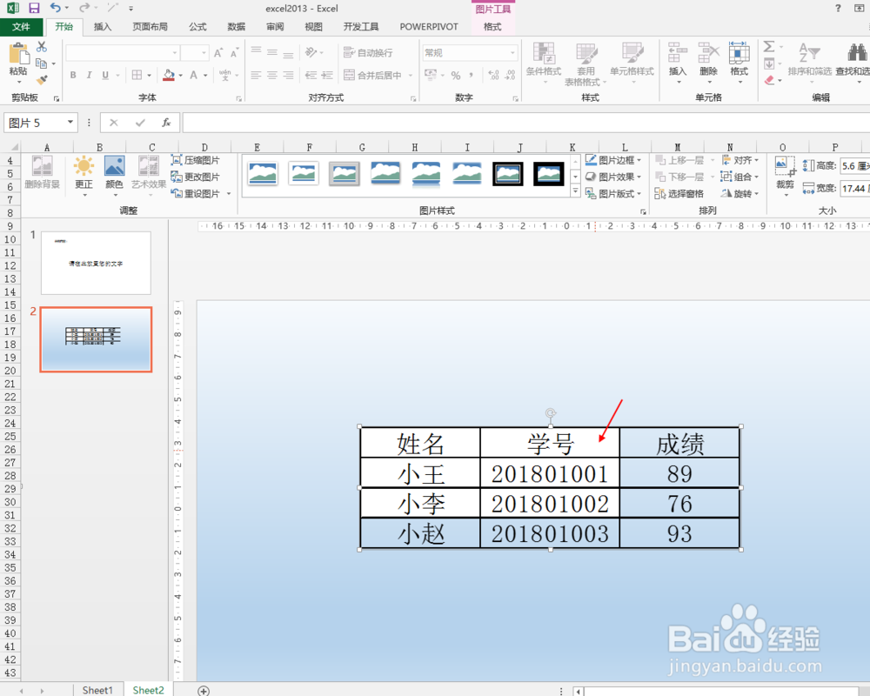Switch to the 格式 picture tools tab
Screen dimensions: 870x696
pyautogui.click(x=492, y=27)
